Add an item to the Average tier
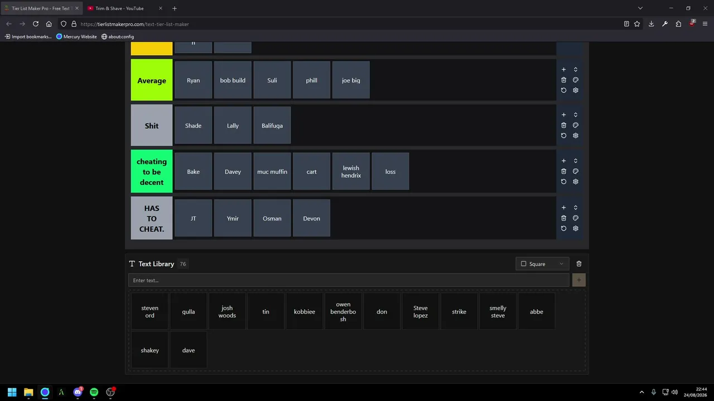This screenshot has height=401, width=714. [x=563, y=70]
